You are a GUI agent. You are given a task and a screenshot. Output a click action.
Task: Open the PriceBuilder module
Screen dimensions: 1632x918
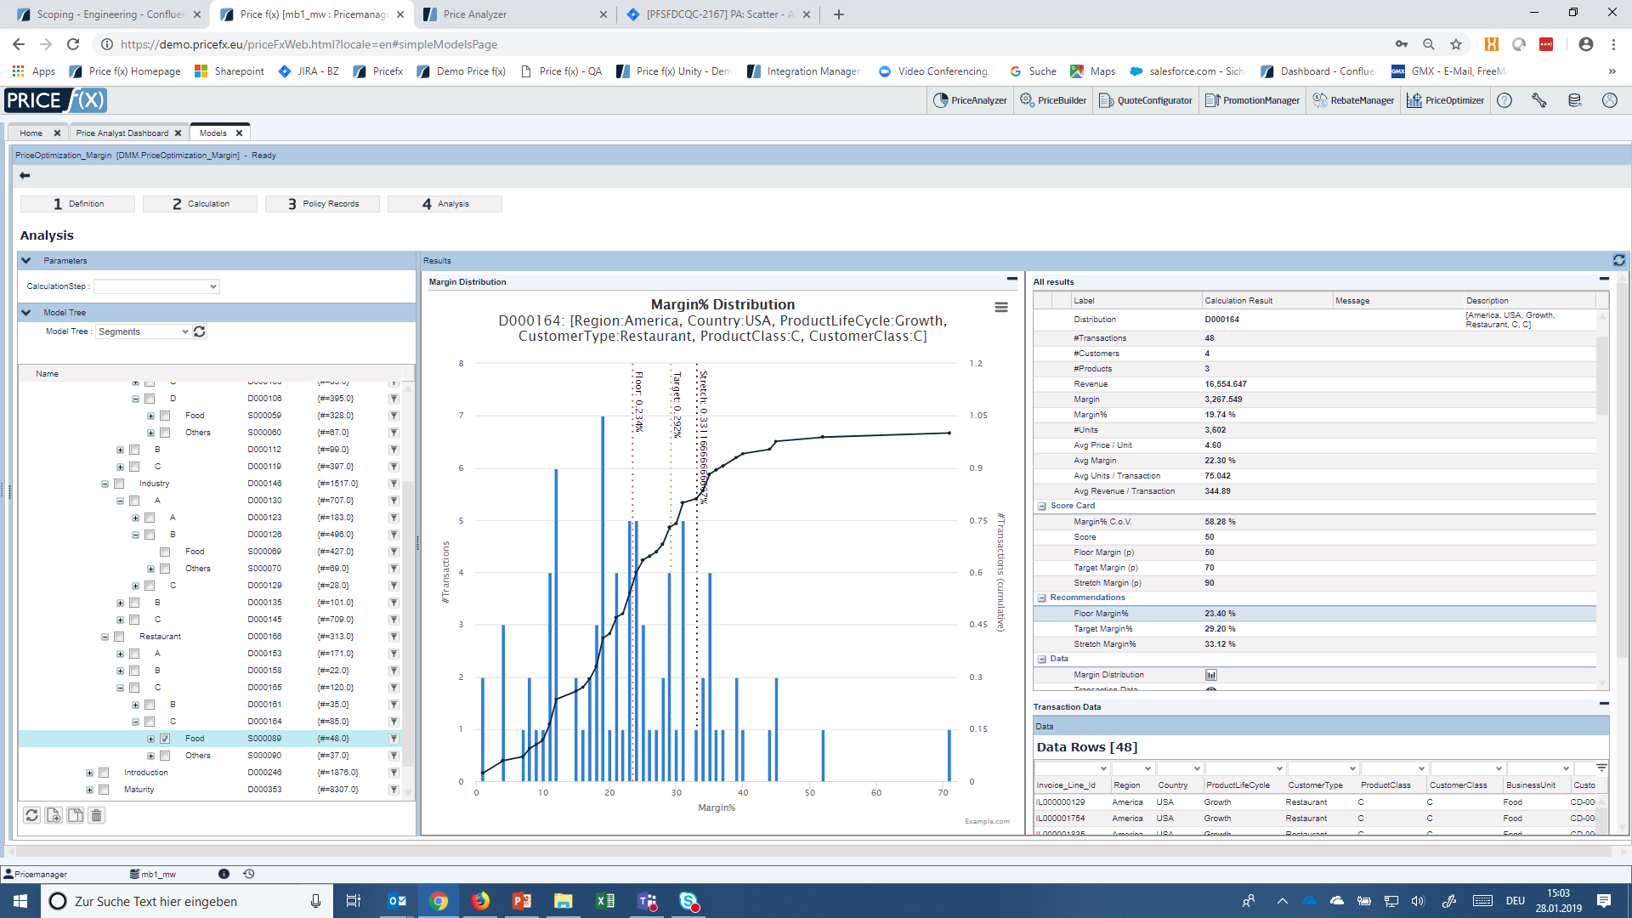pyautogui.click(x=1053, y=100)
